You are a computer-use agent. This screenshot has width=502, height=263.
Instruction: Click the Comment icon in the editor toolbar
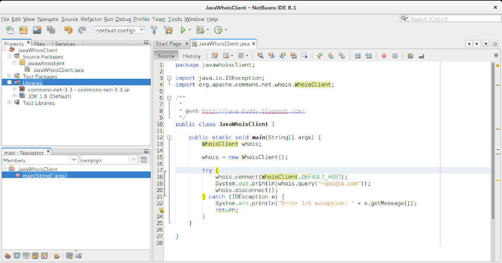(410, 56)
